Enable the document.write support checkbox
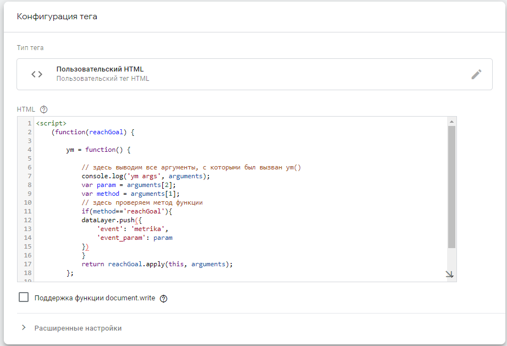The height and width of the screenshot is (346, 507). (x=24, y=298)
